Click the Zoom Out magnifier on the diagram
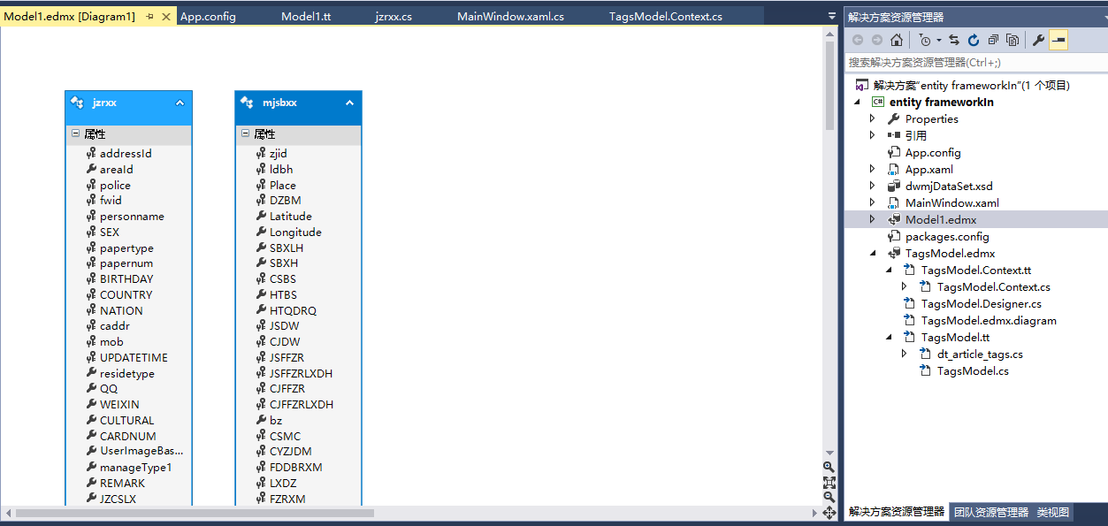This screenshot has width=1108, height=526. [x=829, y=497]
